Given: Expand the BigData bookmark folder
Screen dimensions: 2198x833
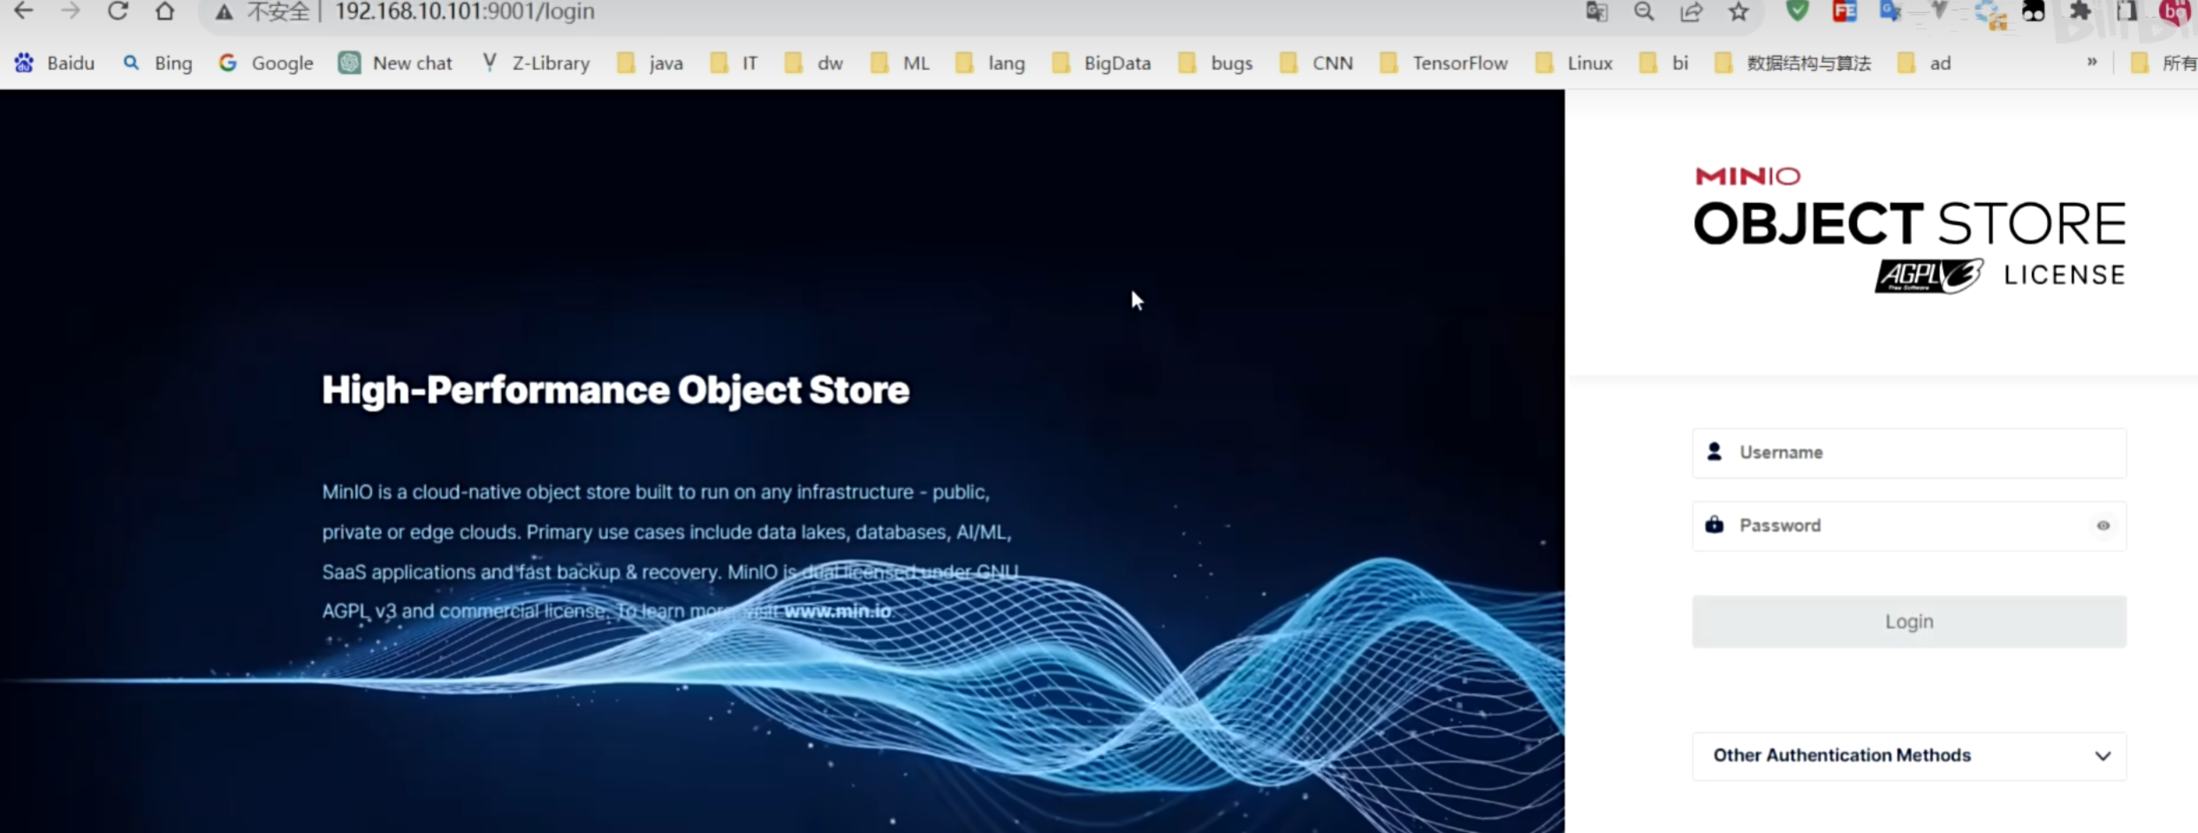Looking at the screenshot, I should point(1101,63).
